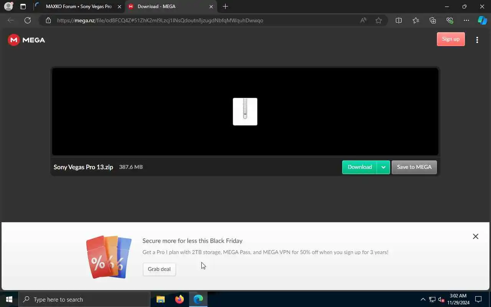Add this page to favorites star
This screenshot has width=491, height=307.
(379, 20)
